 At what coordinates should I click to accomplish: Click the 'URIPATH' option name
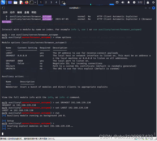(10, 69)
